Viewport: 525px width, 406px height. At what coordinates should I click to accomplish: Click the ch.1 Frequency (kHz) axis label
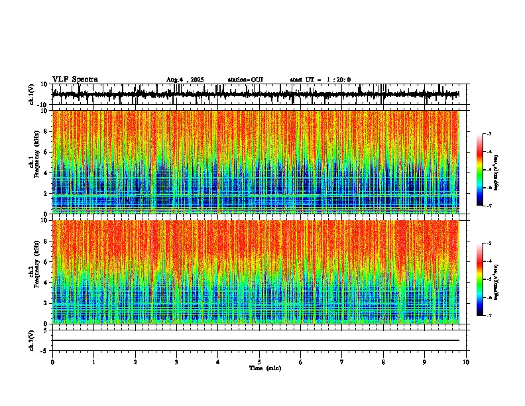pos(37,154)
